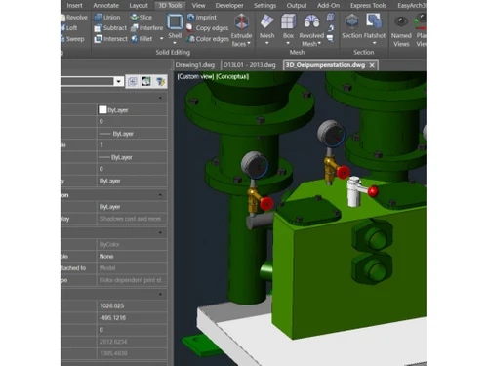The image size is (488, 366).
Task: Switch to D13L01 - 2013.dwg tab
Action: [249, 65]
